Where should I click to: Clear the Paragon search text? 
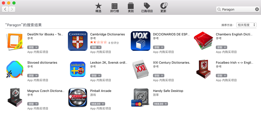coord(257,9)
